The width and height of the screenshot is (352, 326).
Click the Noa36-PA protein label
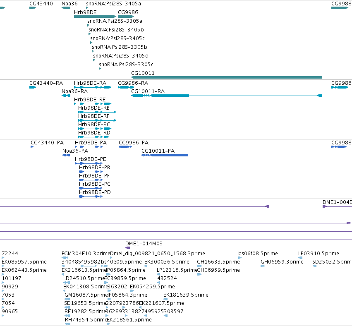tap(75, 151)
